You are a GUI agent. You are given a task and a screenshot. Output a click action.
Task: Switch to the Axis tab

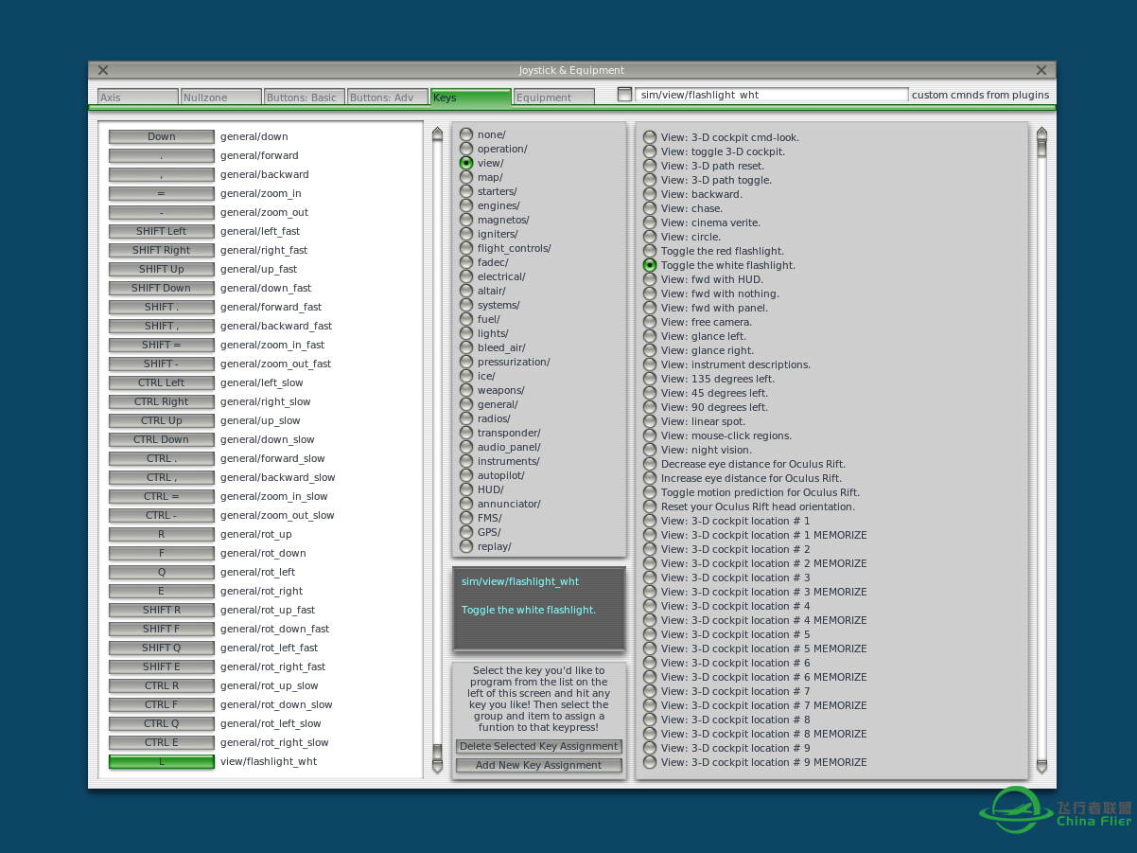point(138,97)
